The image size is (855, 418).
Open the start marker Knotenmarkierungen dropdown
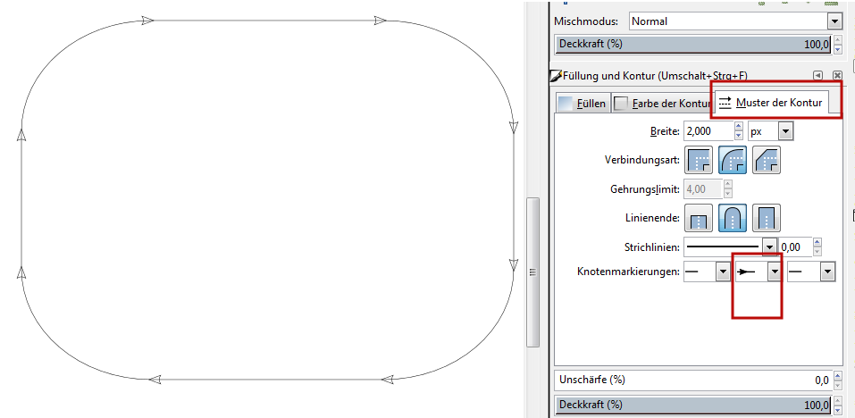pos(707,272)
